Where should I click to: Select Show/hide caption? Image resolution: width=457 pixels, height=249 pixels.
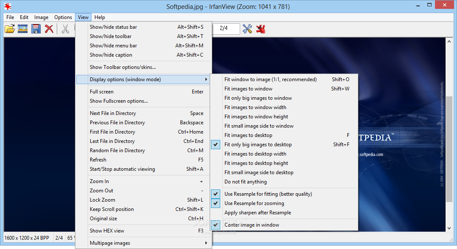click(143, 55)
